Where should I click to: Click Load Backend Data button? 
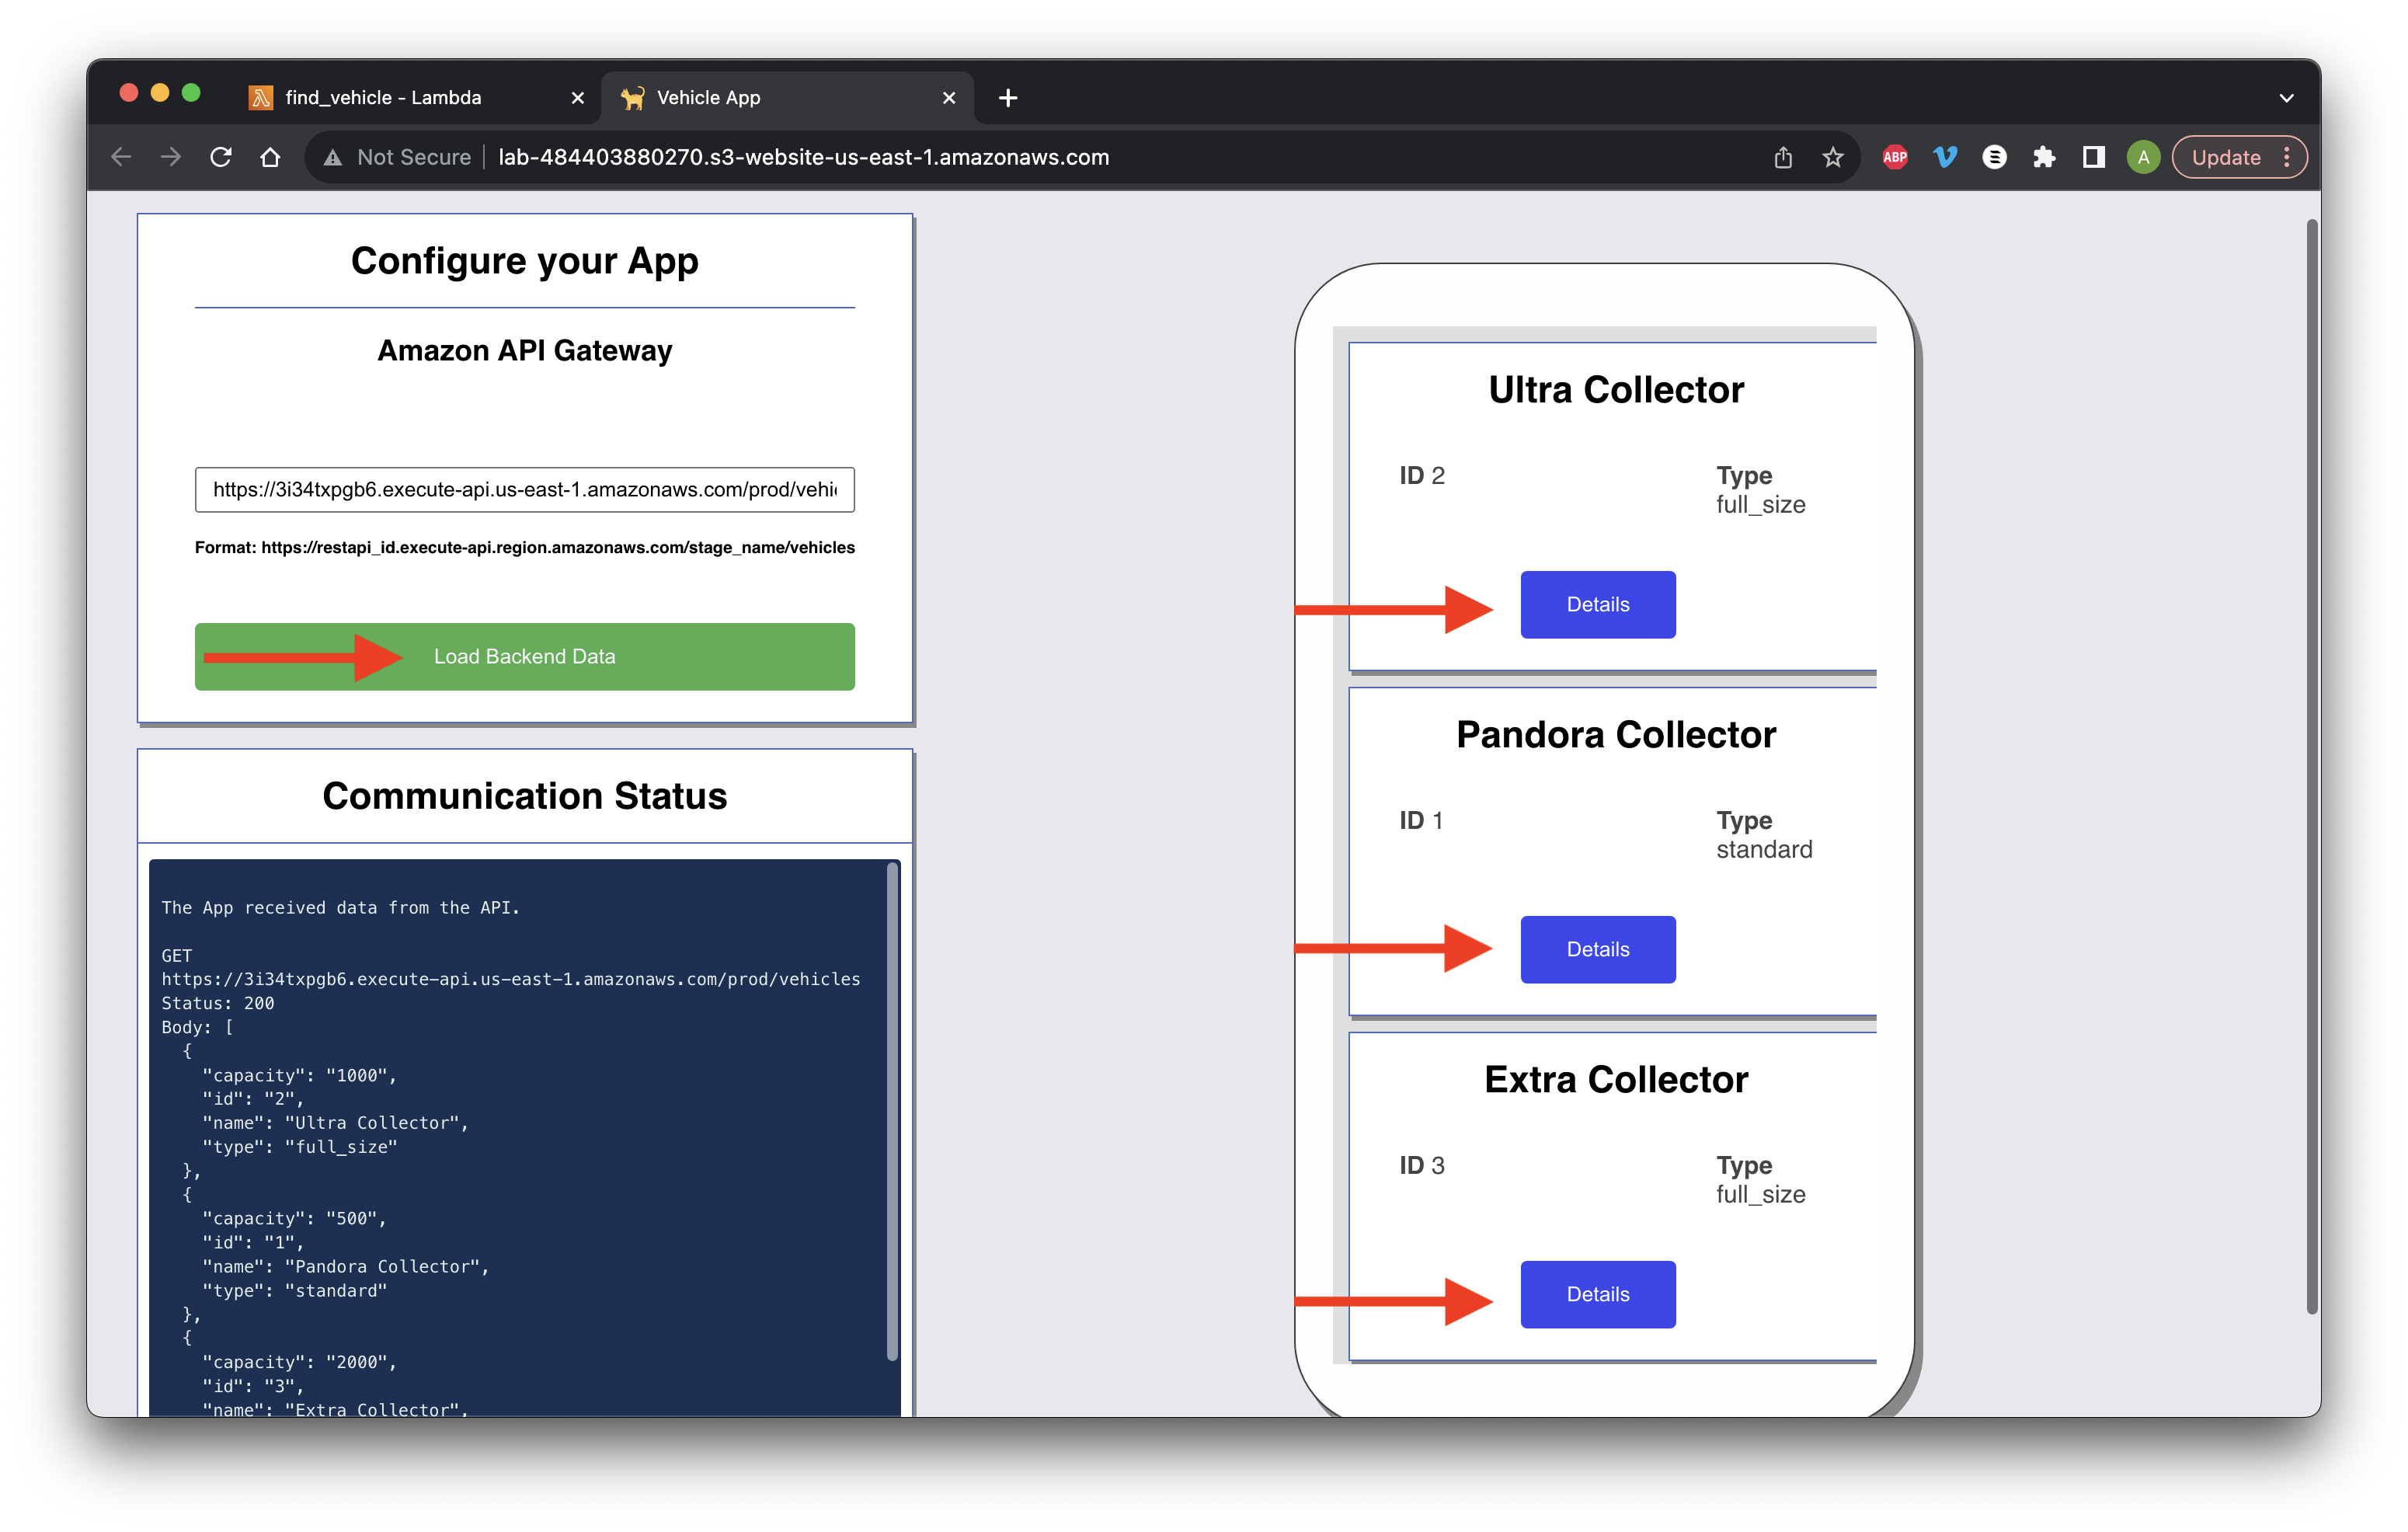point(524,657)
